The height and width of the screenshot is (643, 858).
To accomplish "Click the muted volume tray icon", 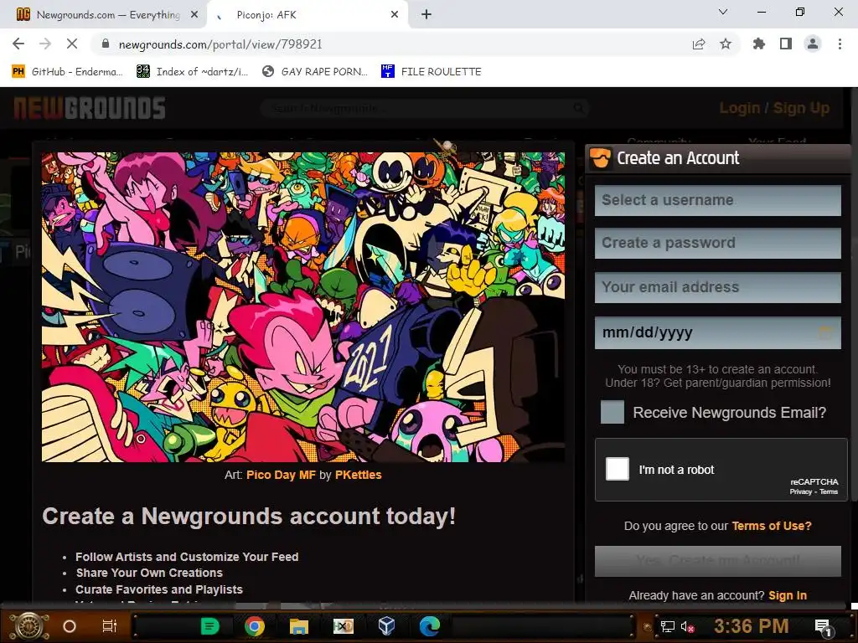I will (x=687, y=626).
